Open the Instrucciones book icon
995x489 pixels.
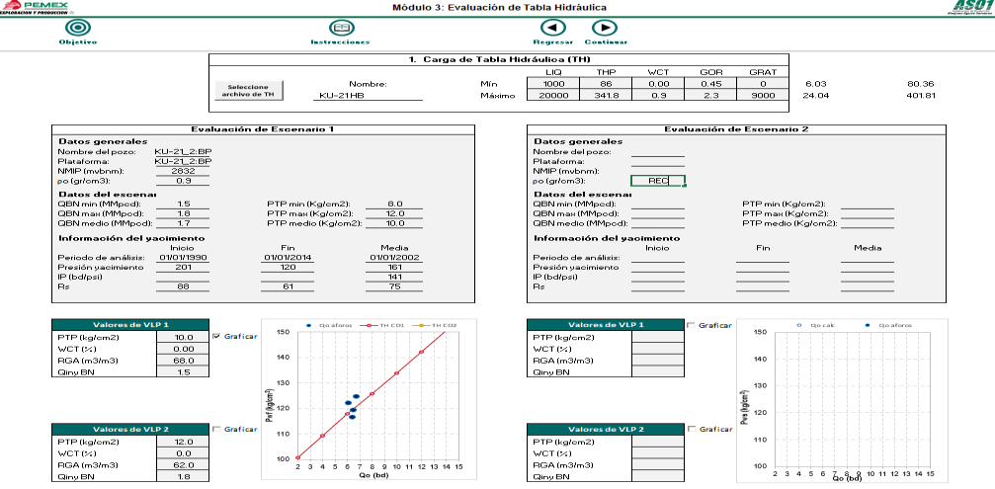[341, 28]
